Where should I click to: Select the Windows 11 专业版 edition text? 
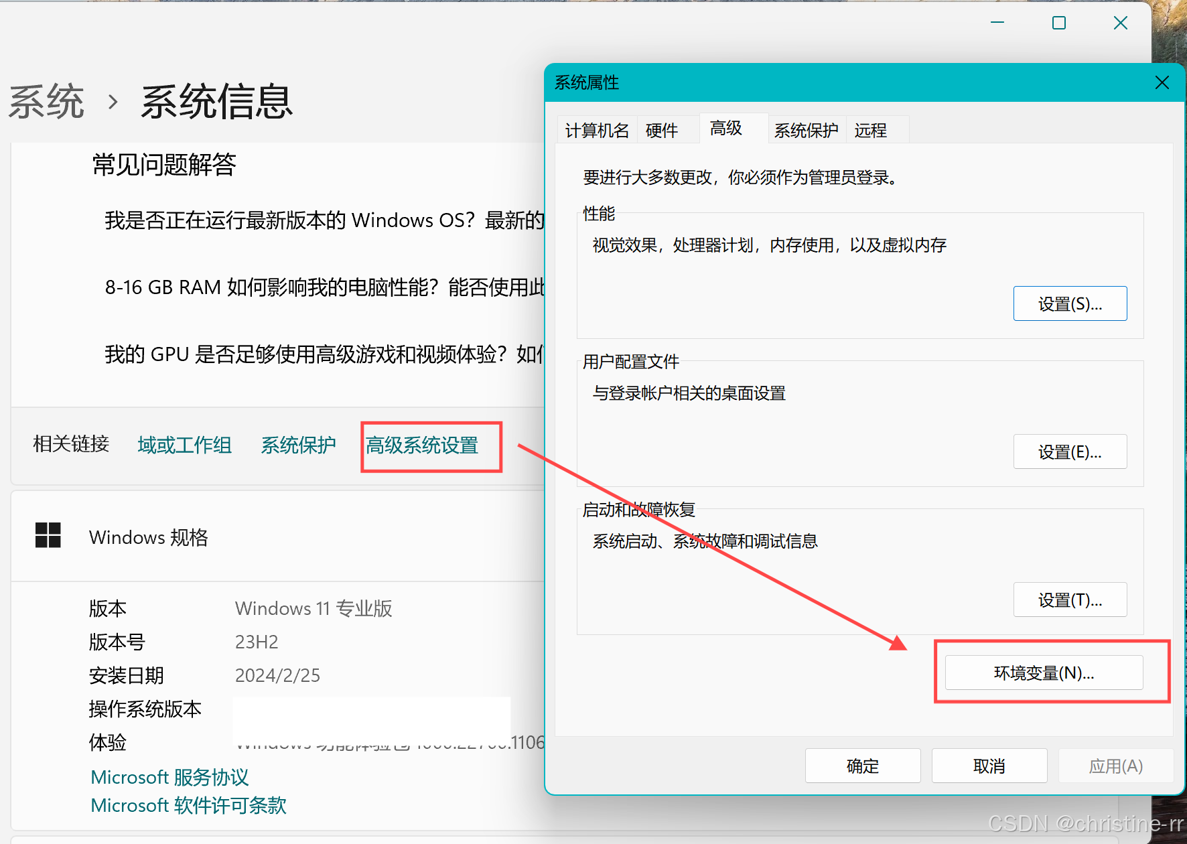click(x=313, y=608)
